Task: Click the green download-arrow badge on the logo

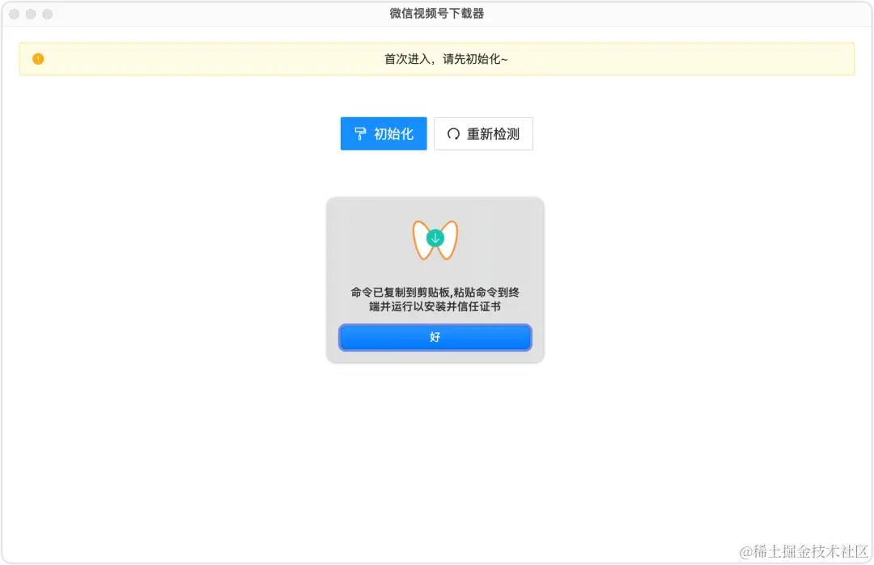Action: [x=435, y=238]
